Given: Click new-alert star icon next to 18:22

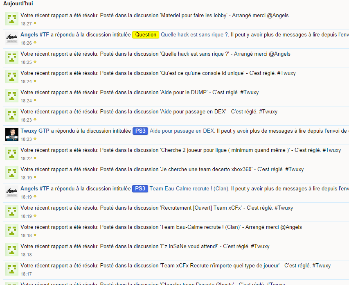Looking at the screenshot, I should click(35, 158).
